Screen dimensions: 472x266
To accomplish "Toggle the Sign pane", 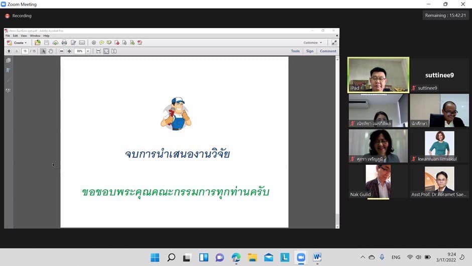I will (x=310, y=51).
